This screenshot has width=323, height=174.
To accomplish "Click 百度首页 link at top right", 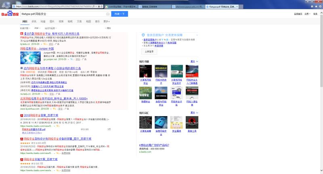I will tap(298, 14).
